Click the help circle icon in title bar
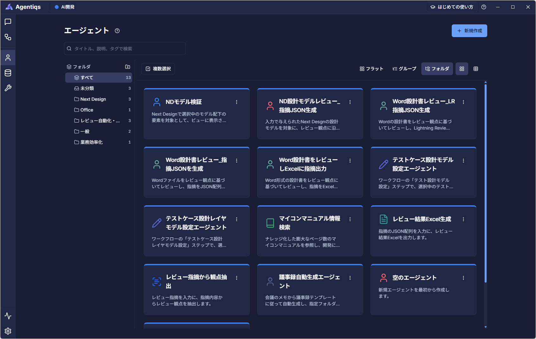The height and width of the screenshot is (339, 536). pos(484,7)
